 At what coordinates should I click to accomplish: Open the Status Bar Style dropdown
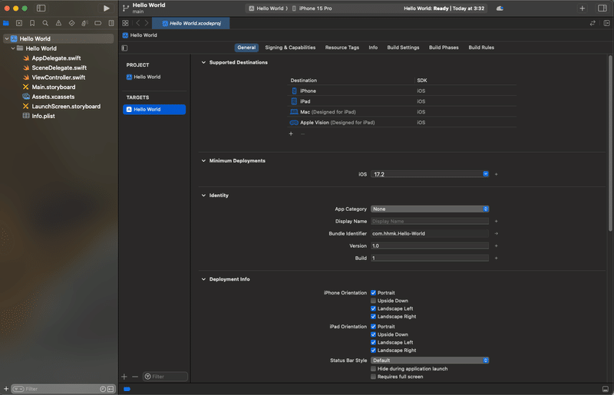pyautogui.click(x=430, y=360)
